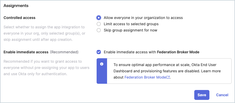Choose the Limit access to selected groups radio
This screenshot has width=235, height=103.
[x=99, y=24]
